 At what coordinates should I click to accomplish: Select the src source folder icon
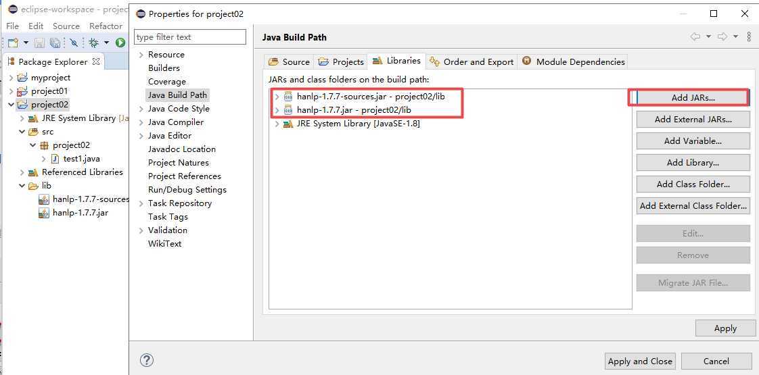[x=33, y=132]
